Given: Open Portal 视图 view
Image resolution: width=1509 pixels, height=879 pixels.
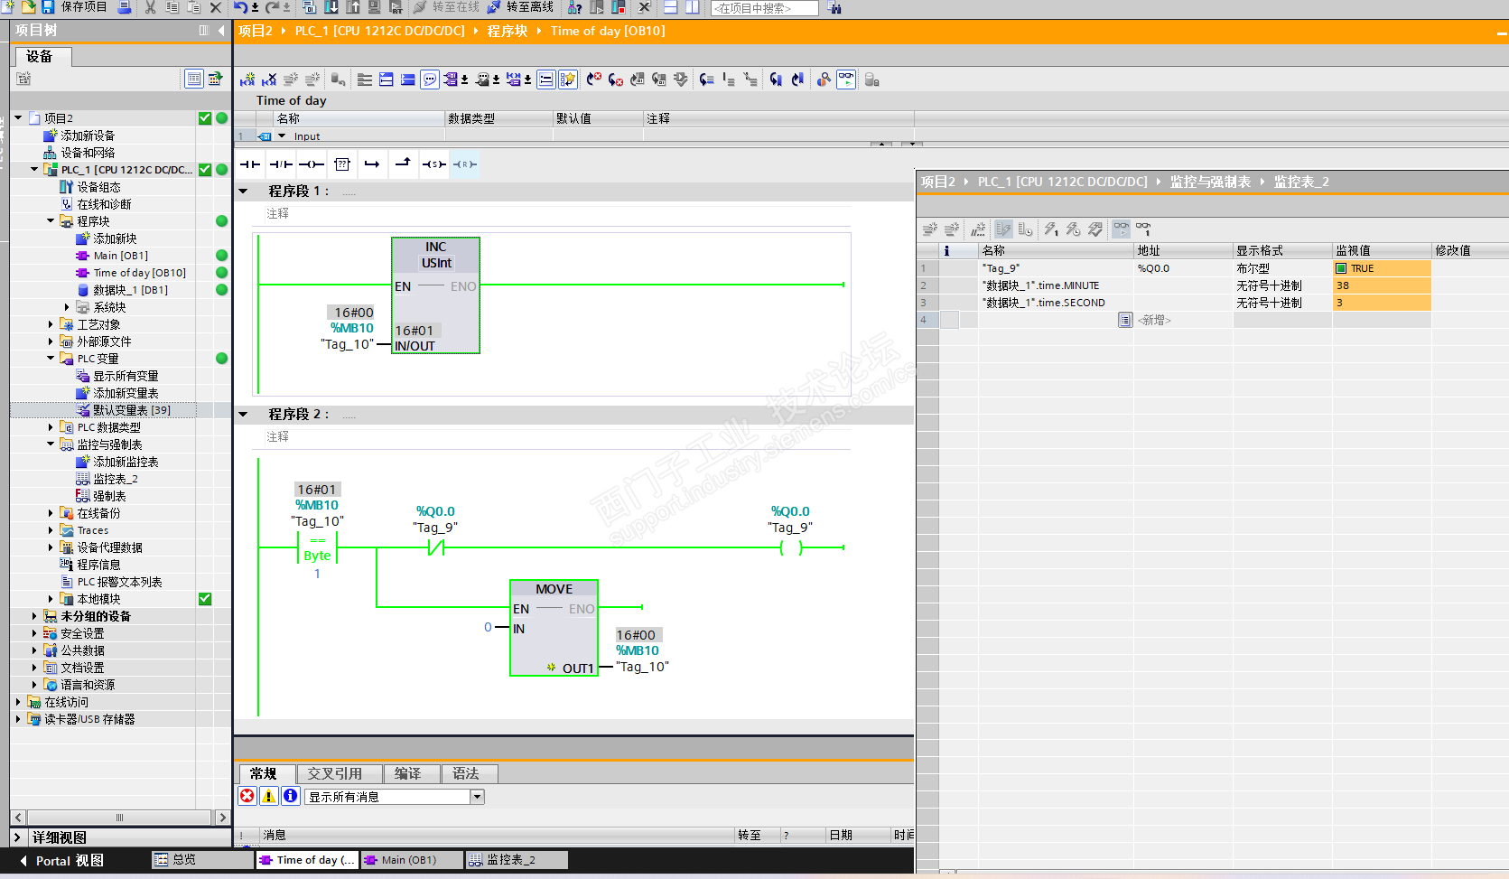Looking at the screenshot, I should pyautogui.click(x=63, y=861).
